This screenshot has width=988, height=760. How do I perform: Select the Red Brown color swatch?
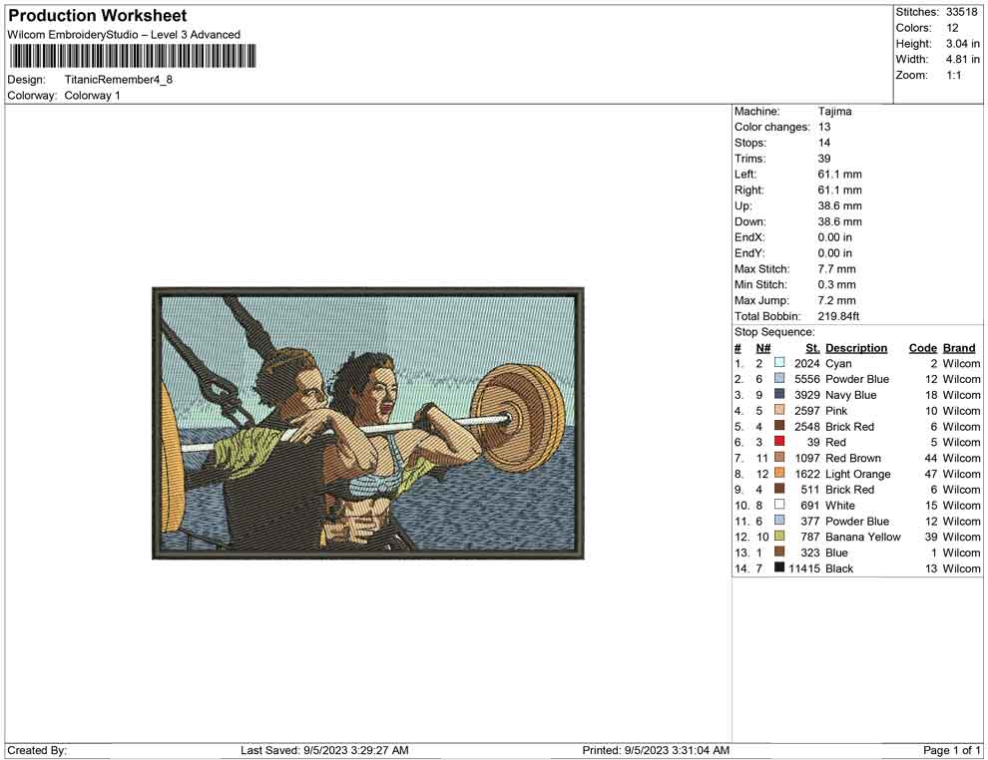coord(779,457)
